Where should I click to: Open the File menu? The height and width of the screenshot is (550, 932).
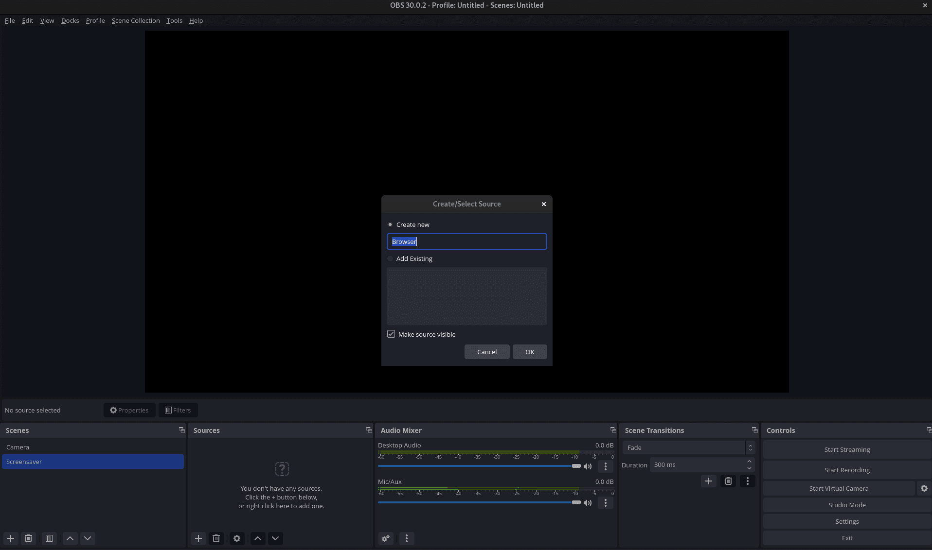click(x=10, y=20)
